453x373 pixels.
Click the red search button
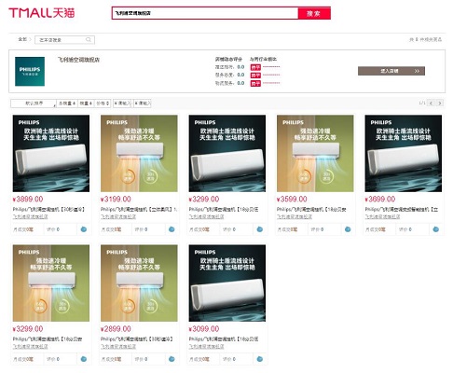314,13
